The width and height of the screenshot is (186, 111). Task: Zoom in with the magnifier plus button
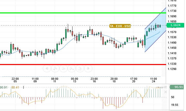[55, 68]
